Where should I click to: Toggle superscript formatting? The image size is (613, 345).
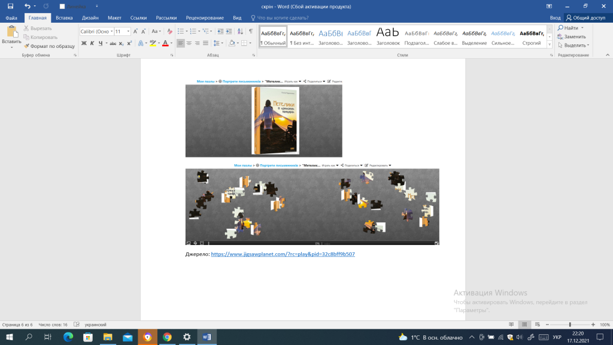pyautogui.click(x=129, y=43)
